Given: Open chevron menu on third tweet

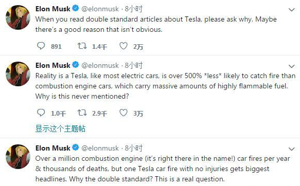Looking at the screenshot, I should coord(291,149).
